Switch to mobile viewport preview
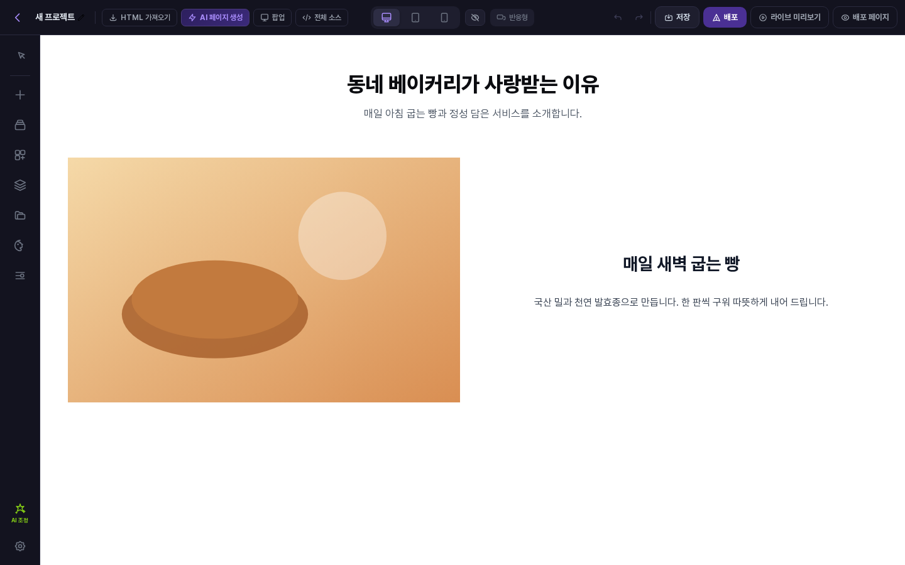This screenshot has height=565, width=905. tap(444, 18)
